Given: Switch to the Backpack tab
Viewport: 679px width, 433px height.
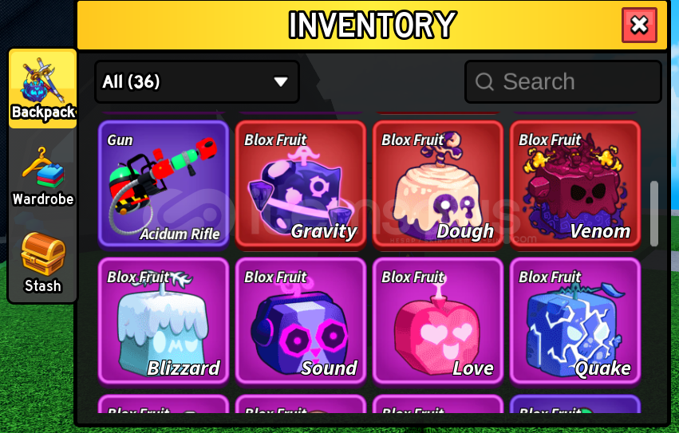Looking at the screenshot, I should point(43,89).
